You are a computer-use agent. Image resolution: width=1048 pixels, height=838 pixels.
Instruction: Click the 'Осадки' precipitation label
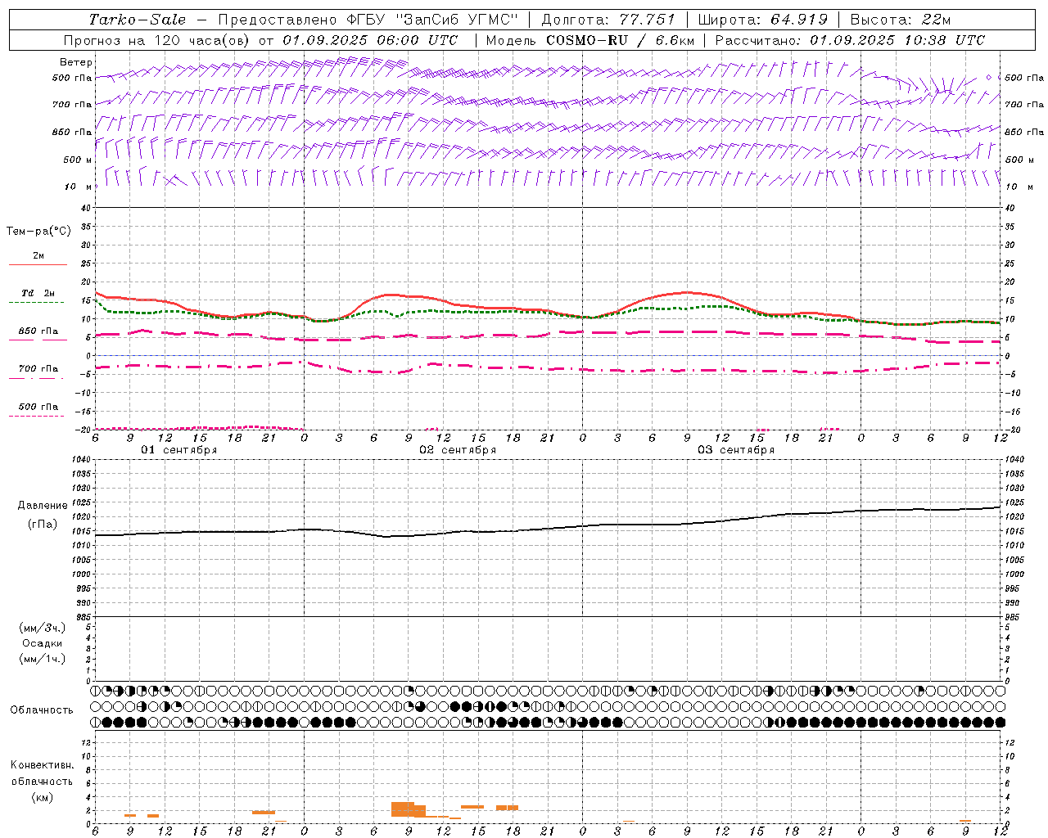[x=42, y=643]
